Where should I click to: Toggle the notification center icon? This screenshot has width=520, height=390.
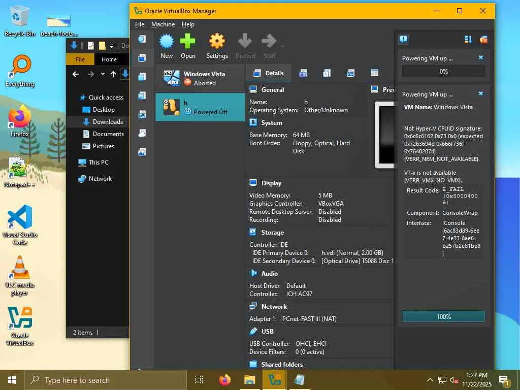(x=404, y=40)
